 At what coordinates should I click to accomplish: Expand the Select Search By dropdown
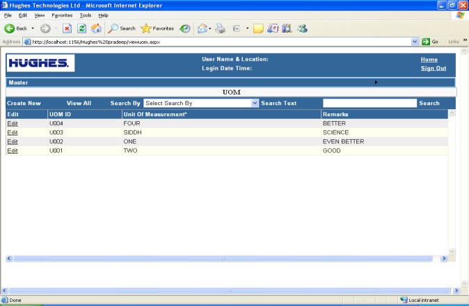(x=255, y=103)
